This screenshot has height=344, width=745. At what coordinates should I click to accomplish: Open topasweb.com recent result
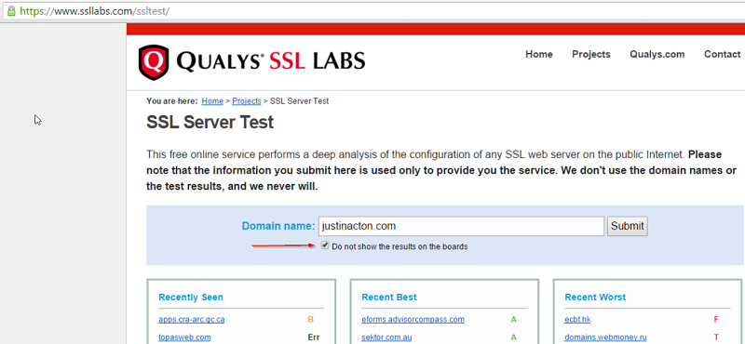pos(184,337)
